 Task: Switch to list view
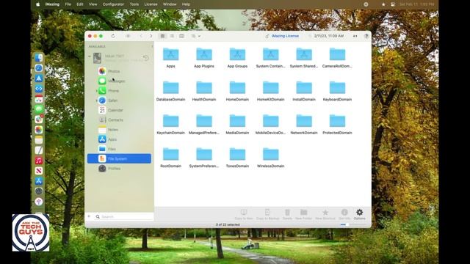[x=172, y=36]
